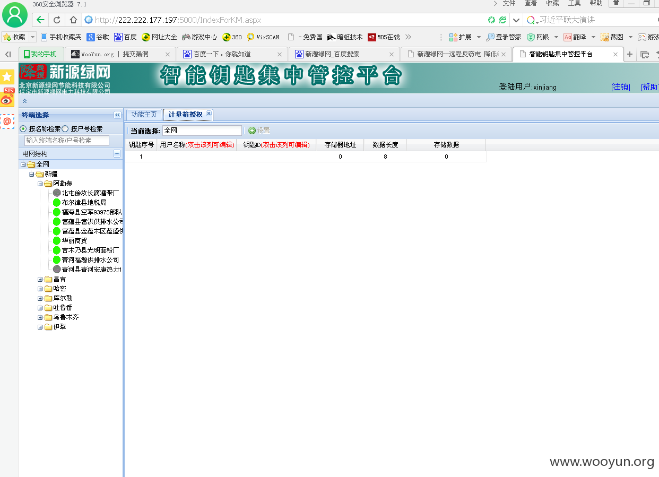Screen dimensions: 659x477
Task: Switch to the 功能主页 tab
Action: 144,115
